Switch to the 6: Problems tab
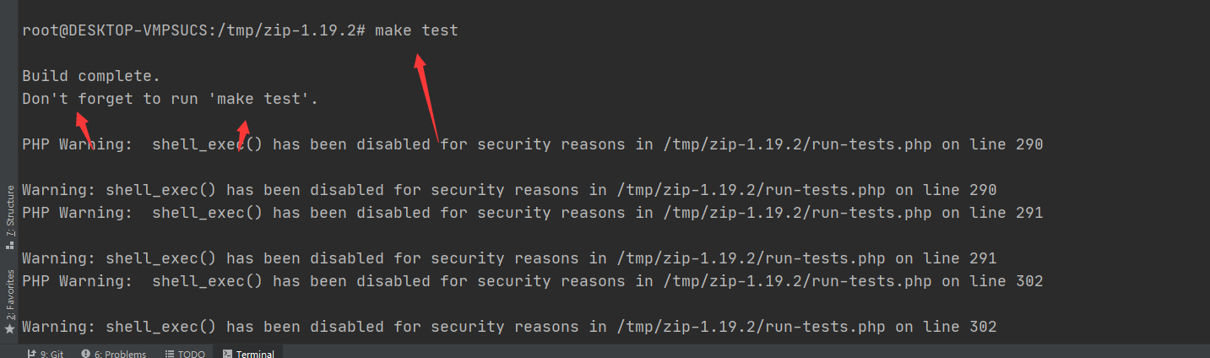1210x358 pixels. click(x=114, y=354)
